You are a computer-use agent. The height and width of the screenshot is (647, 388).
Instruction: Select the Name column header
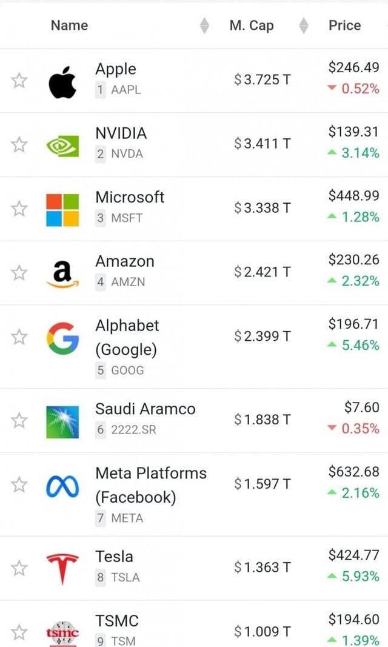(69, 25)
